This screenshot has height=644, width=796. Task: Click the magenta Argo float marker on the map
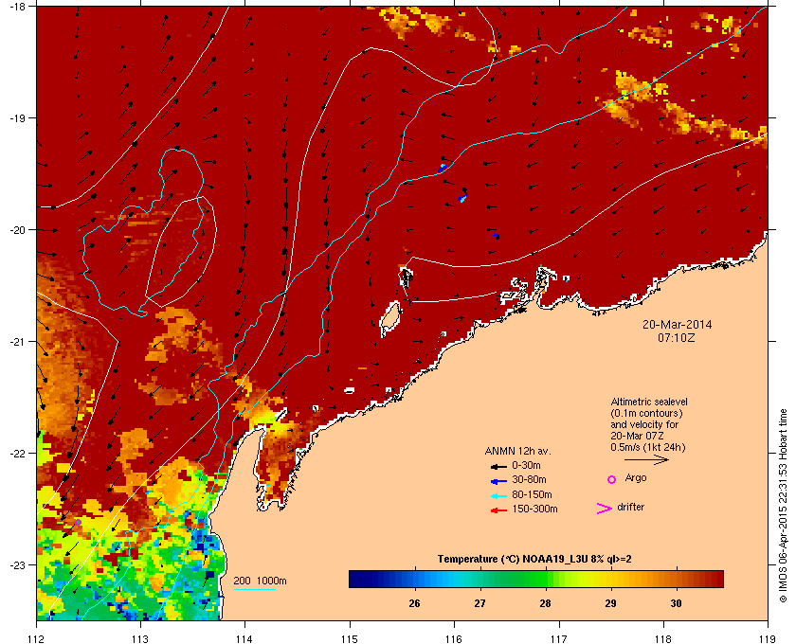[78, 522]
